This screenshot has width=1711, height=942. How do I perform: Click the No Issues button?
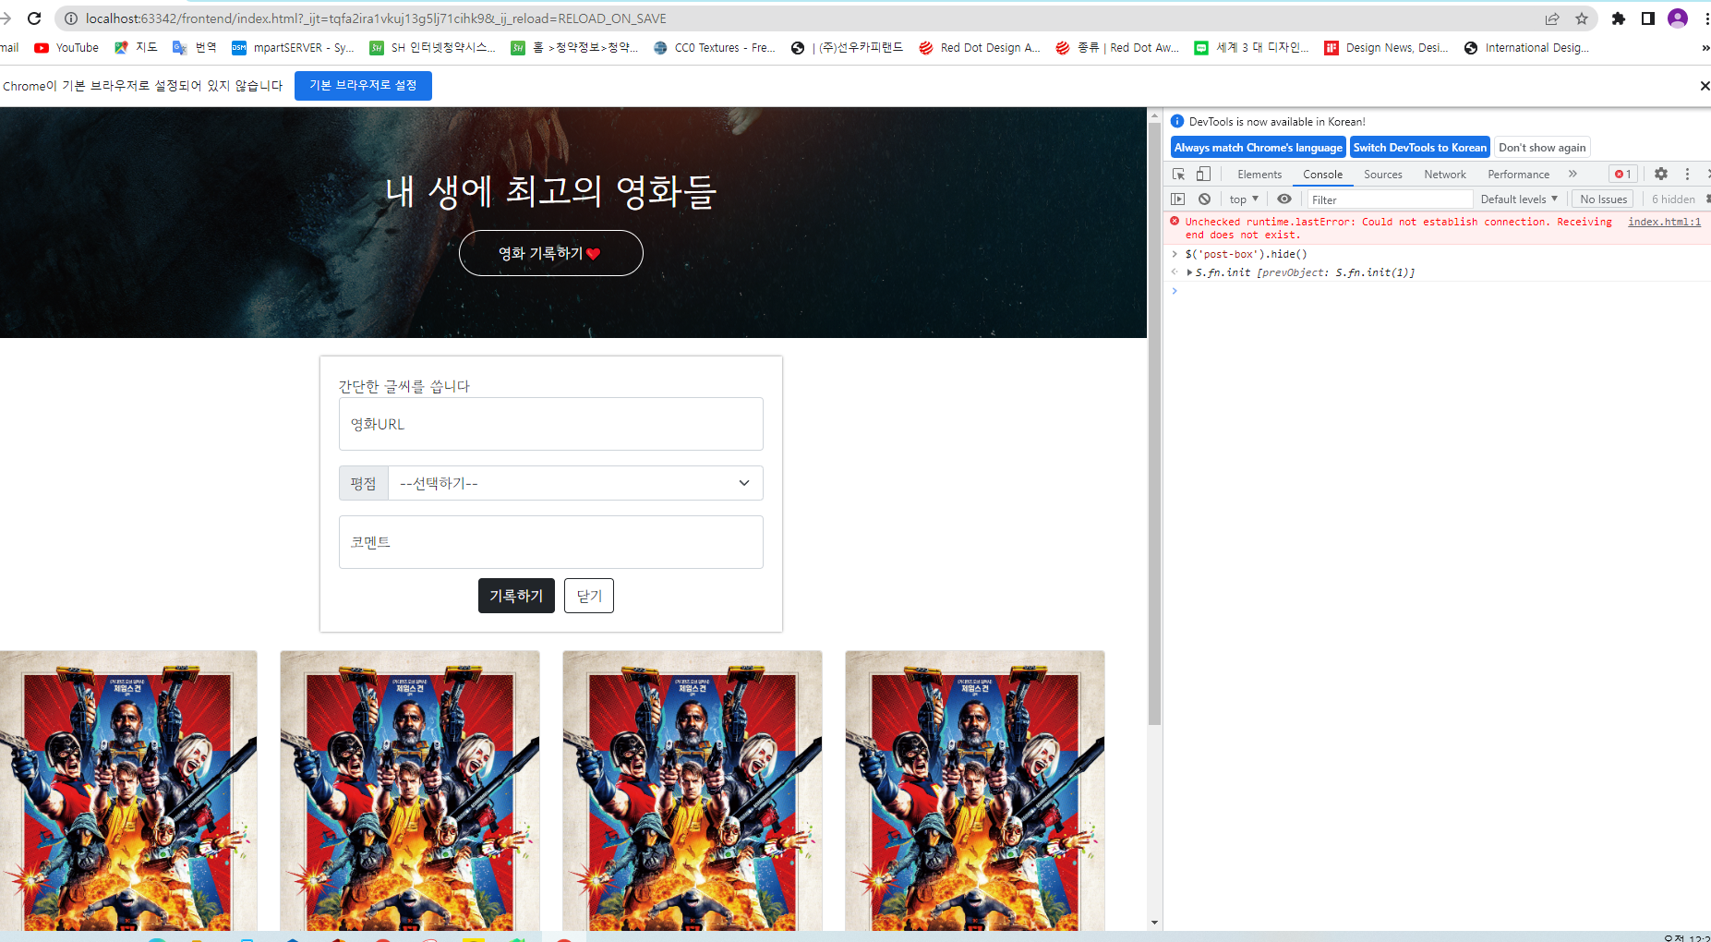(x=1603, y=199)
